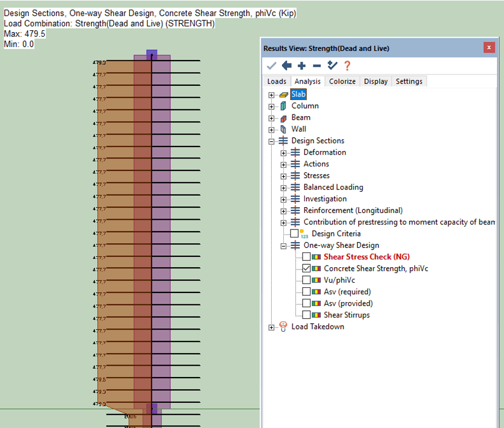Click the minus icon in the toolbar
This screenshot has width=504, height=428.
[317, 66]
